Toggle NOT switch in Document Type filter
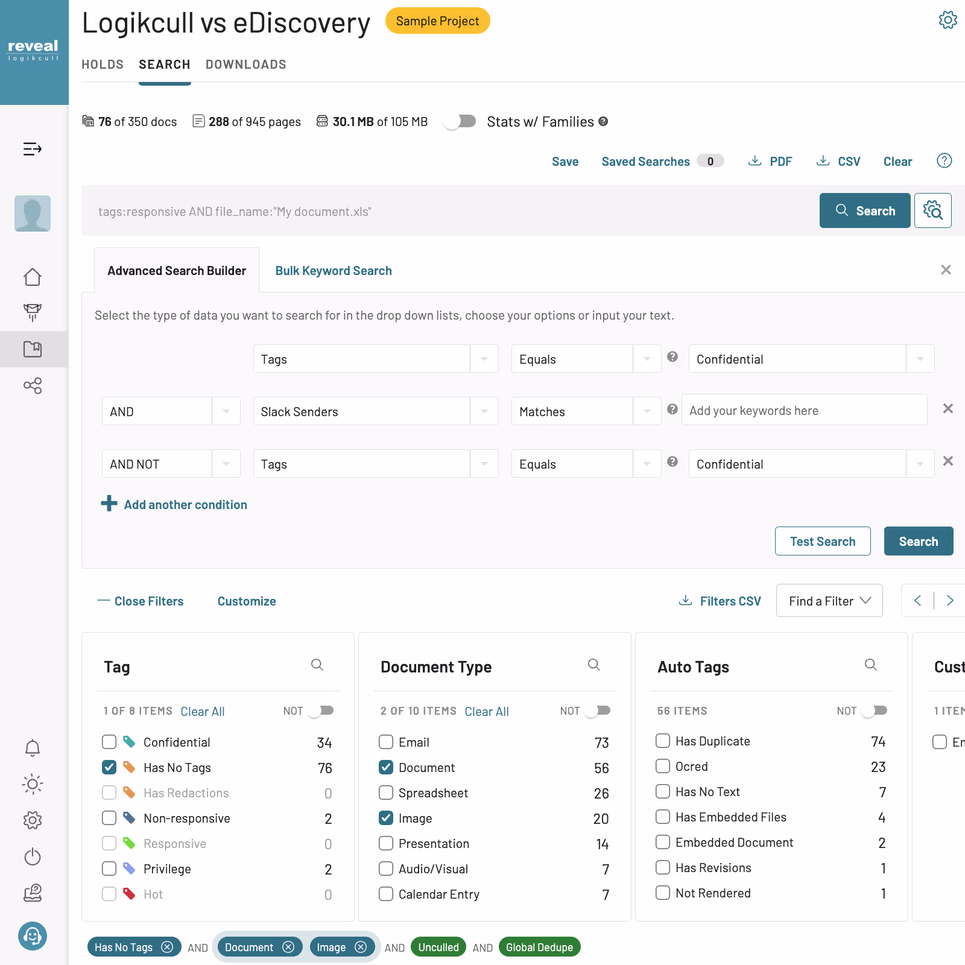965x965 pixels. click(x=598, y=710)
